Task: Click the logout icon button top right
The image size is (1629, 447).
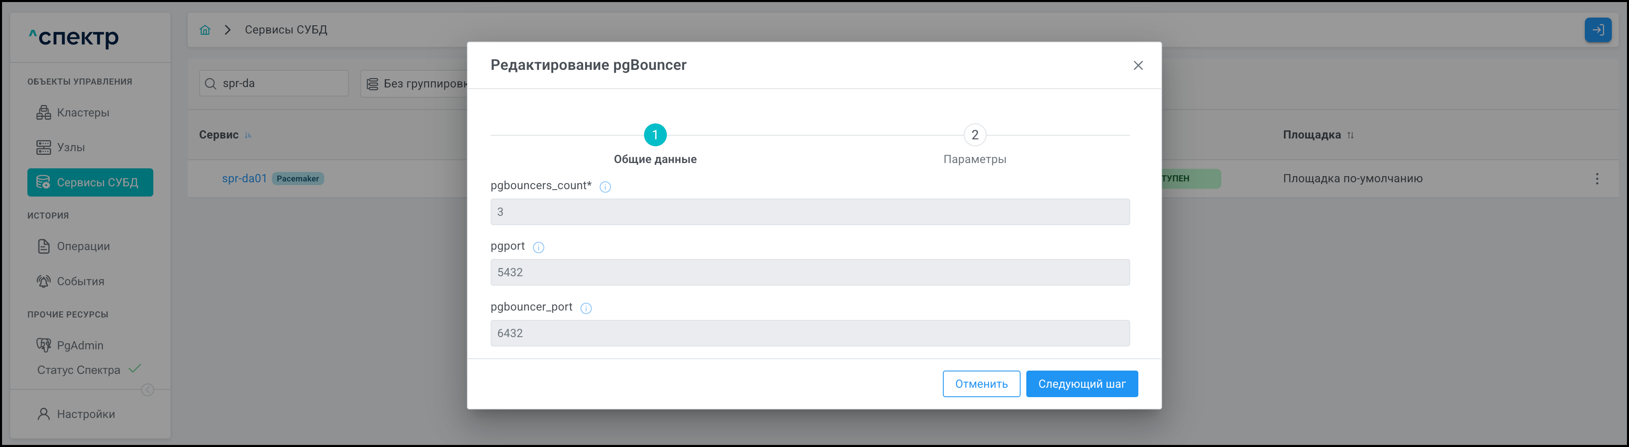Action: point(1598,30)
